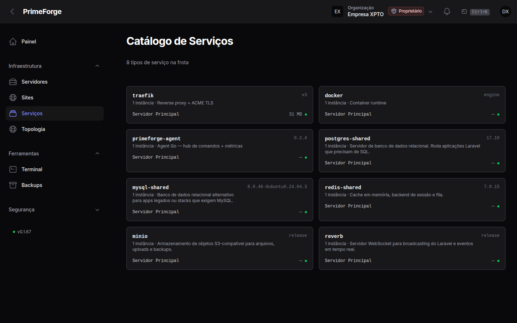Click the green status dot on docker card
The height and width of the screenshot is (323, 517).
(x=498, y=114)
